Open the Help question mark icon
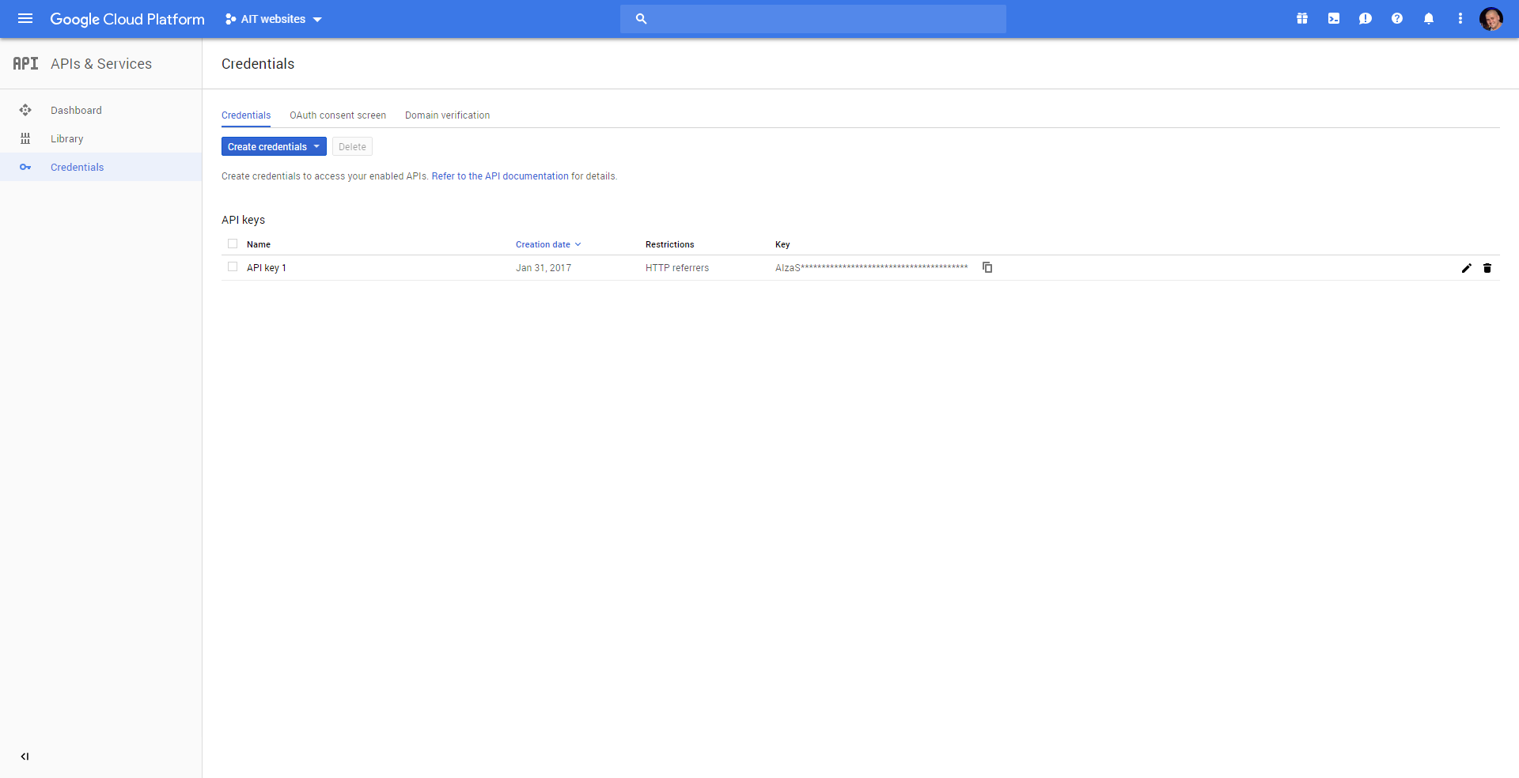This screenshot has height=778, width=1519. pyautogui.click(x=1397, y=19)
